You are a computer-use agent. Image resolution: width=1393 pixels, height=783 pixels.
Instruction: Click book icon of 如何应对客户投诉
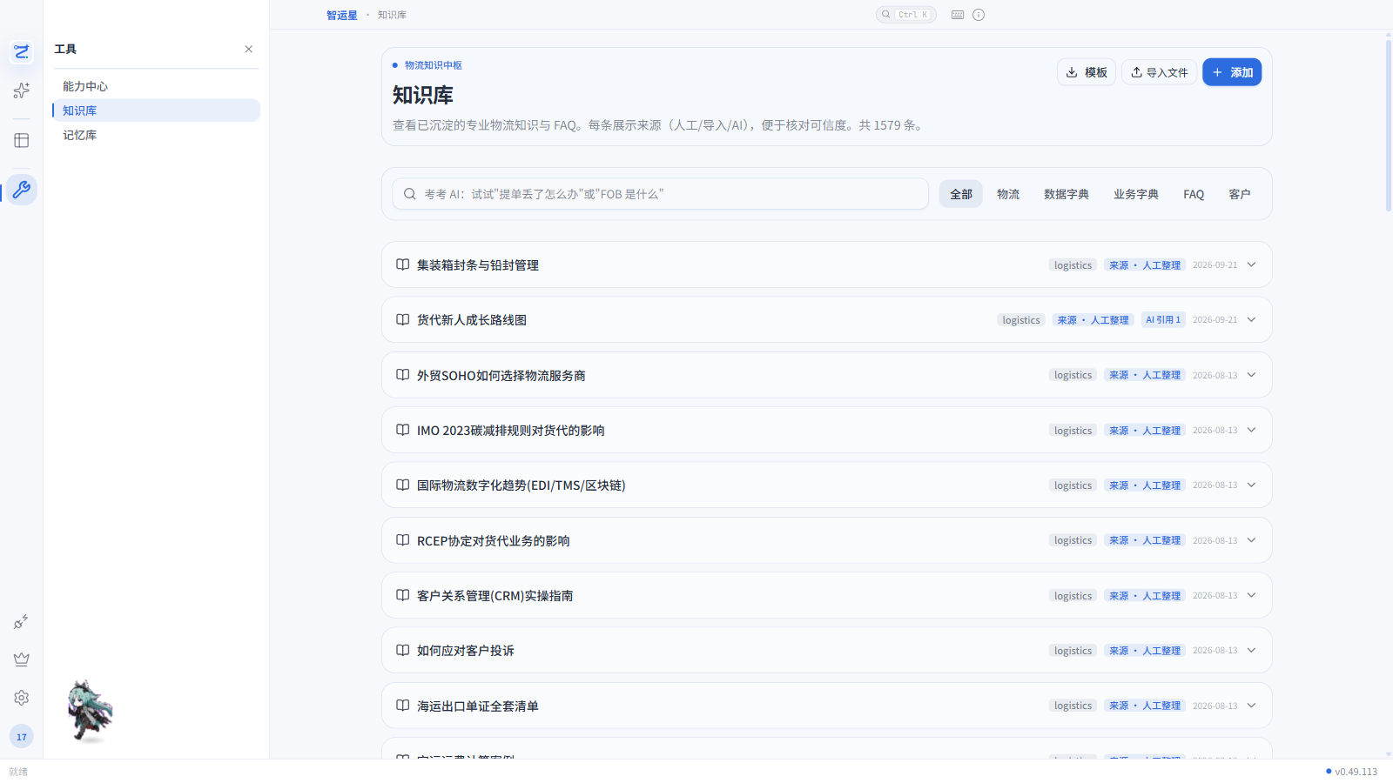[x=403, y=650]
